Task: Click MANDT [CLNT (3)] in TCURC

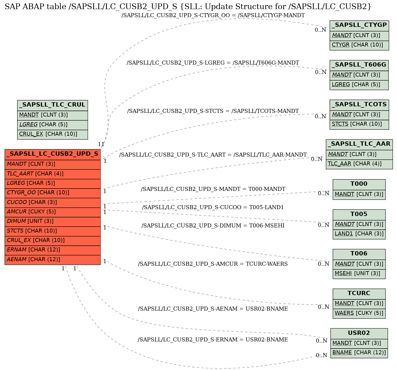Action: [359, 304]
